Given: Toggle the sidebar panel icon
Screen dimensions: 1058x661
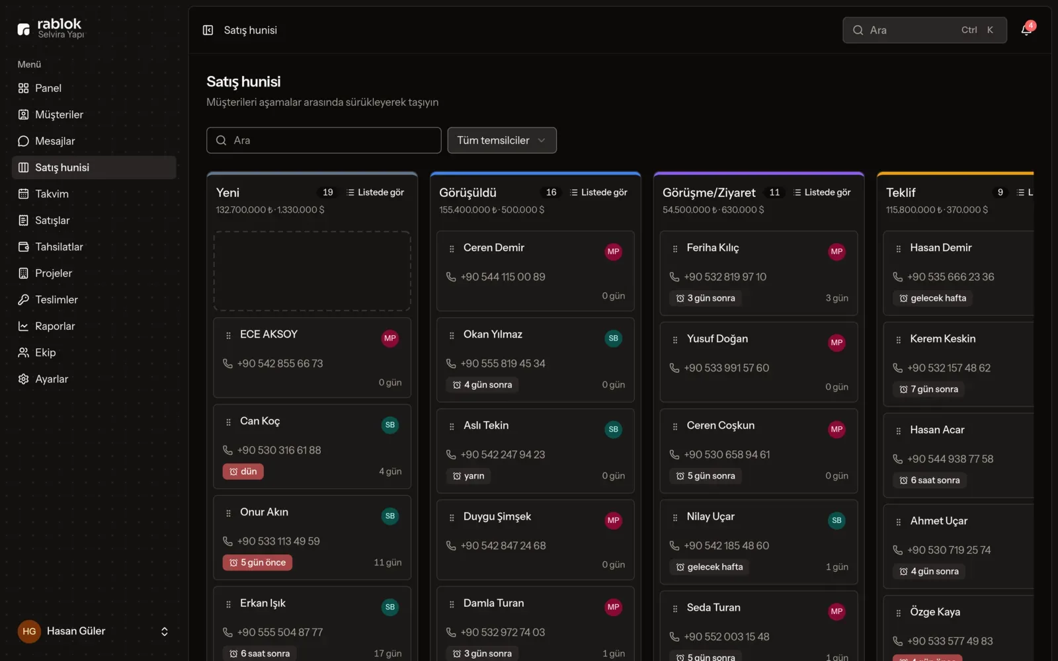Looking at the screenshot, I should pyautogui.click(x=208, y=30).
